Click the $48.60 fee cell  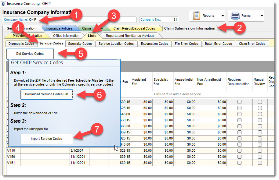pyautogui.click(x=125, y=114)
